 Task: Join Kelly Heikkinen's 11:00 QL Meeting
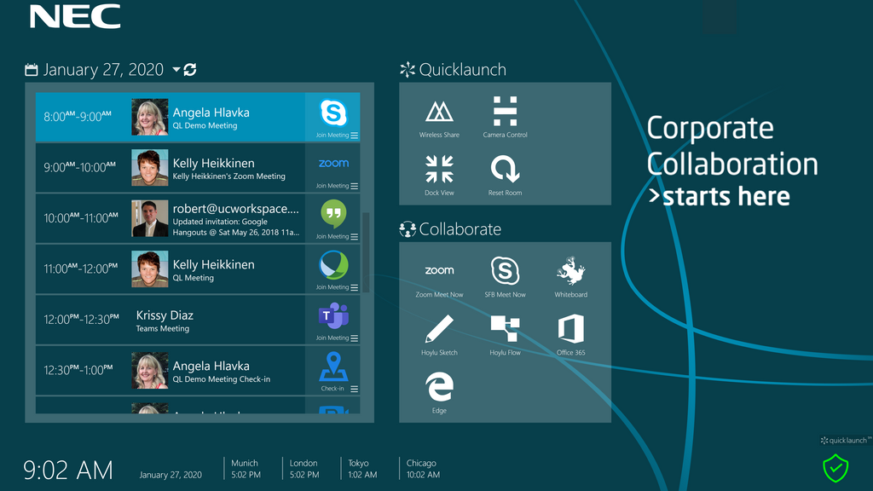pyautogui.click(x=332, y=269)
